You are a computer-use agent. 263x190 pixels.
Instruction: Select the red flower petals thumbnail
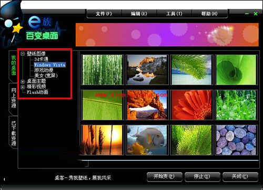tap(191, 105)
